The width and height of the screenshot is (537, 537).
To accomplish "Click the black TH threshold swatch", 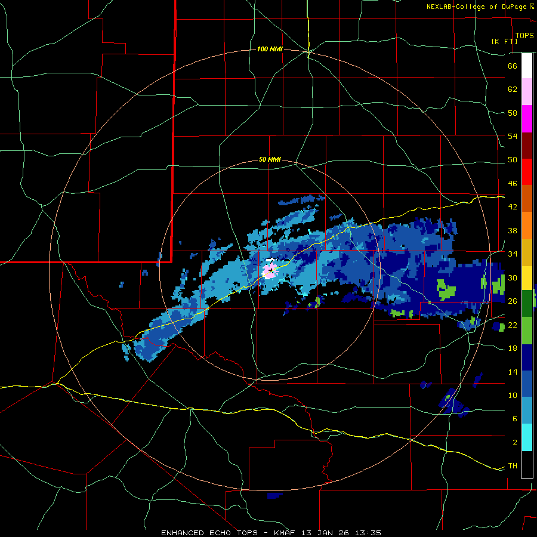I will click(527, 464).
